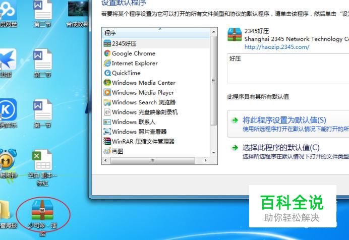
Task: Select the Google Chrome row text
Action: 134,53
